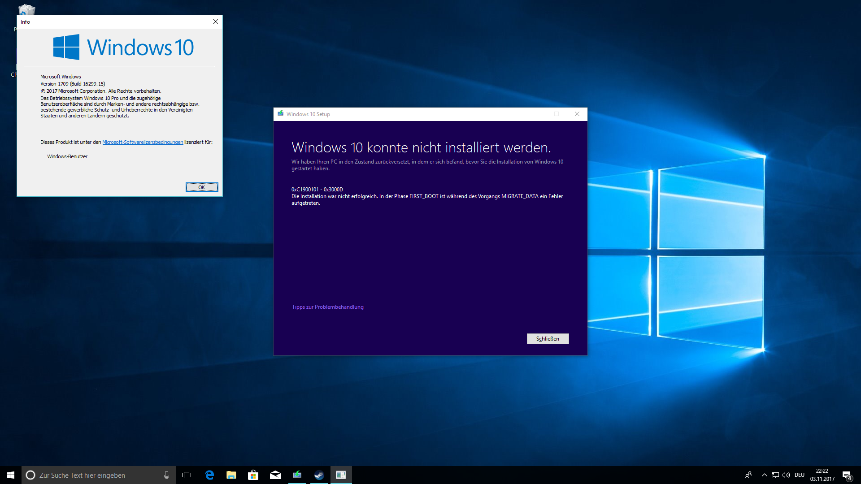The image size is (861, 484).
Task: Activate the Cortana microphone icon
Action: [x=166, y=475]
